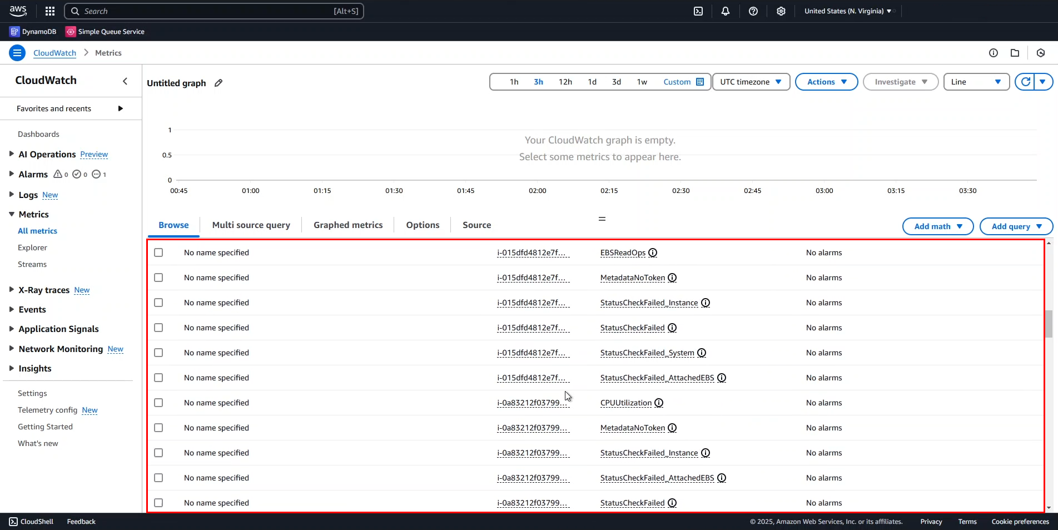The height and width of the screenshot is (530, 1058).
Task: Click the graph resize handle below the chart
Action: (602, 219)
